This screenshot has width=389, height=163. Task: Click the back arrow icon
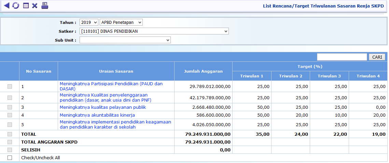pos(6,5)
